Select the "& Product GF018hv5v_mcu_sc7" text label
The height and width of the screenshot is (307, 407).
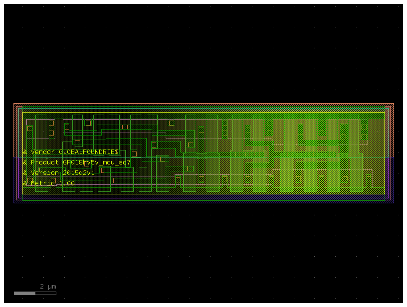[77, 162]
